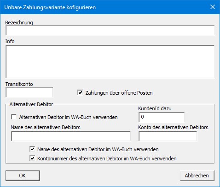The width and height of the screenshot is (220, 187).
Task: Click the KundenId dazu label
Action: (155, 108)
